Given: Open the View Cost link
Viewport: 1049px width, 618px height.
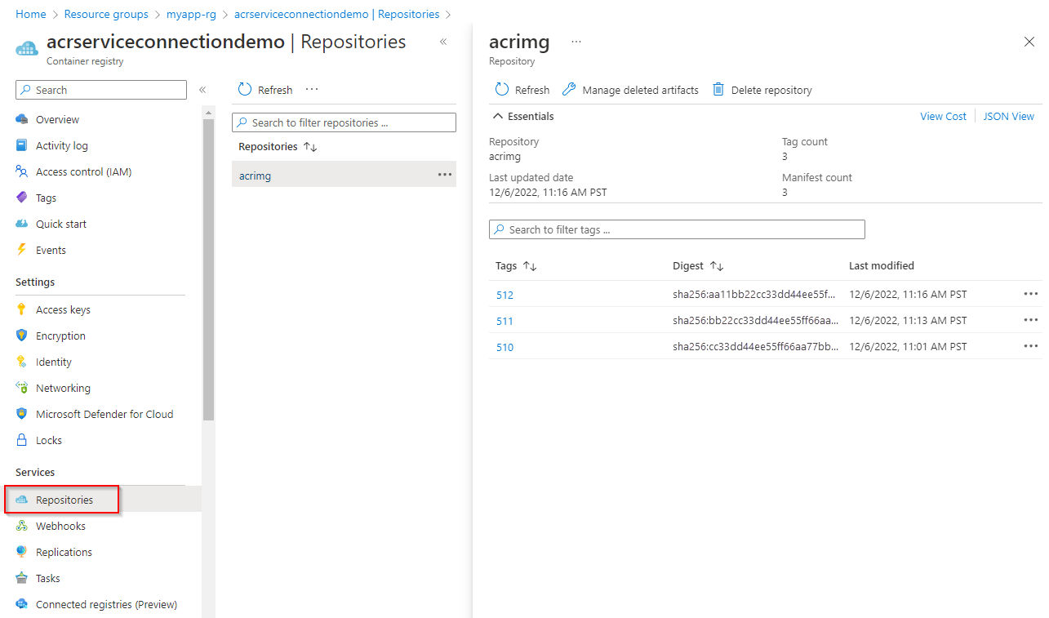Looking at the screenshot, I should pyautogui.click(x=943, y=116).
